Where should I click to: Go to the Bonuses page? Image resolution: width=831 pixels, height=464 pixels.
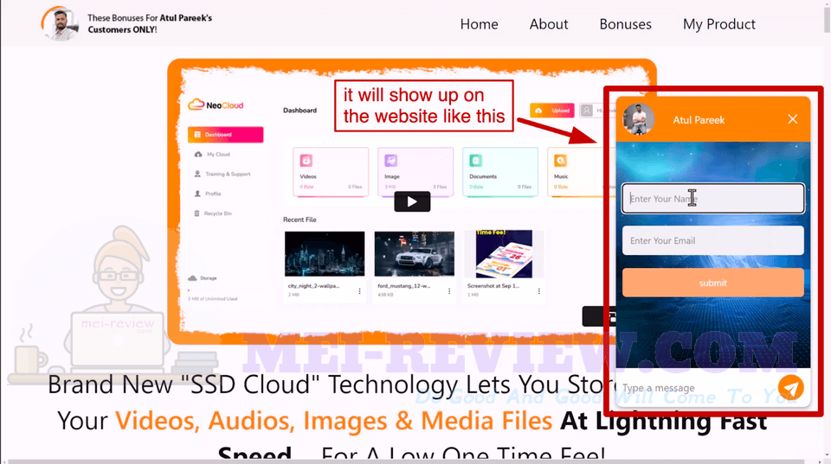point(625,24)
